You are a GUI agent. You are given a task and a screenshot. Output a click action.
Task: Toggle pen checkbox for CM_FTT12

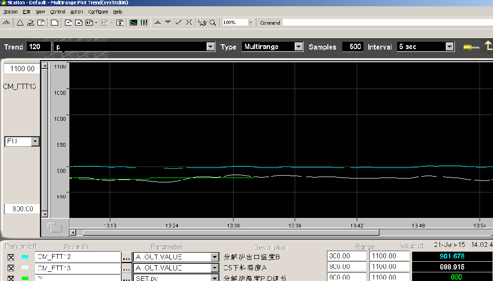point(11,257)
